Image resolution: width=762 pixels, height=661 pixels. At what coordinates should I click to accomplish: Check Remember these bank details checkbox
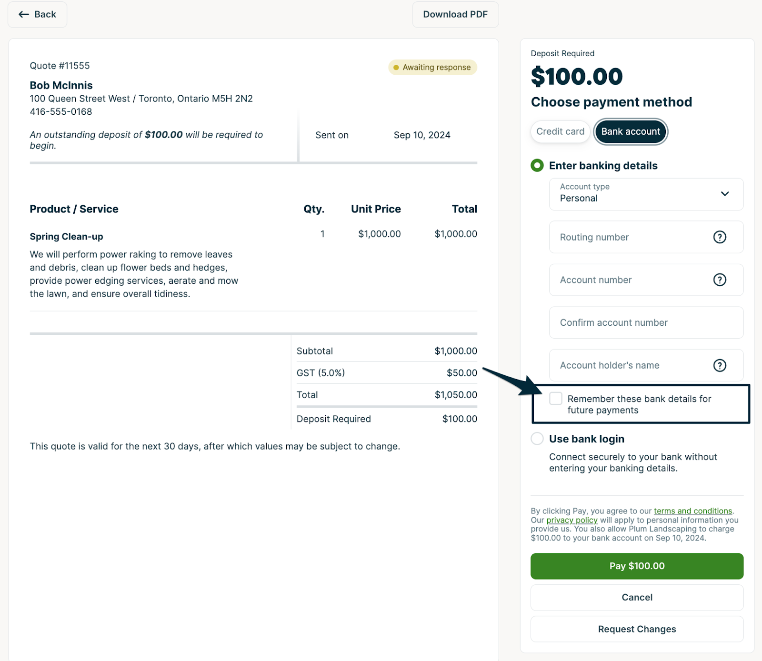click(556, 399)
